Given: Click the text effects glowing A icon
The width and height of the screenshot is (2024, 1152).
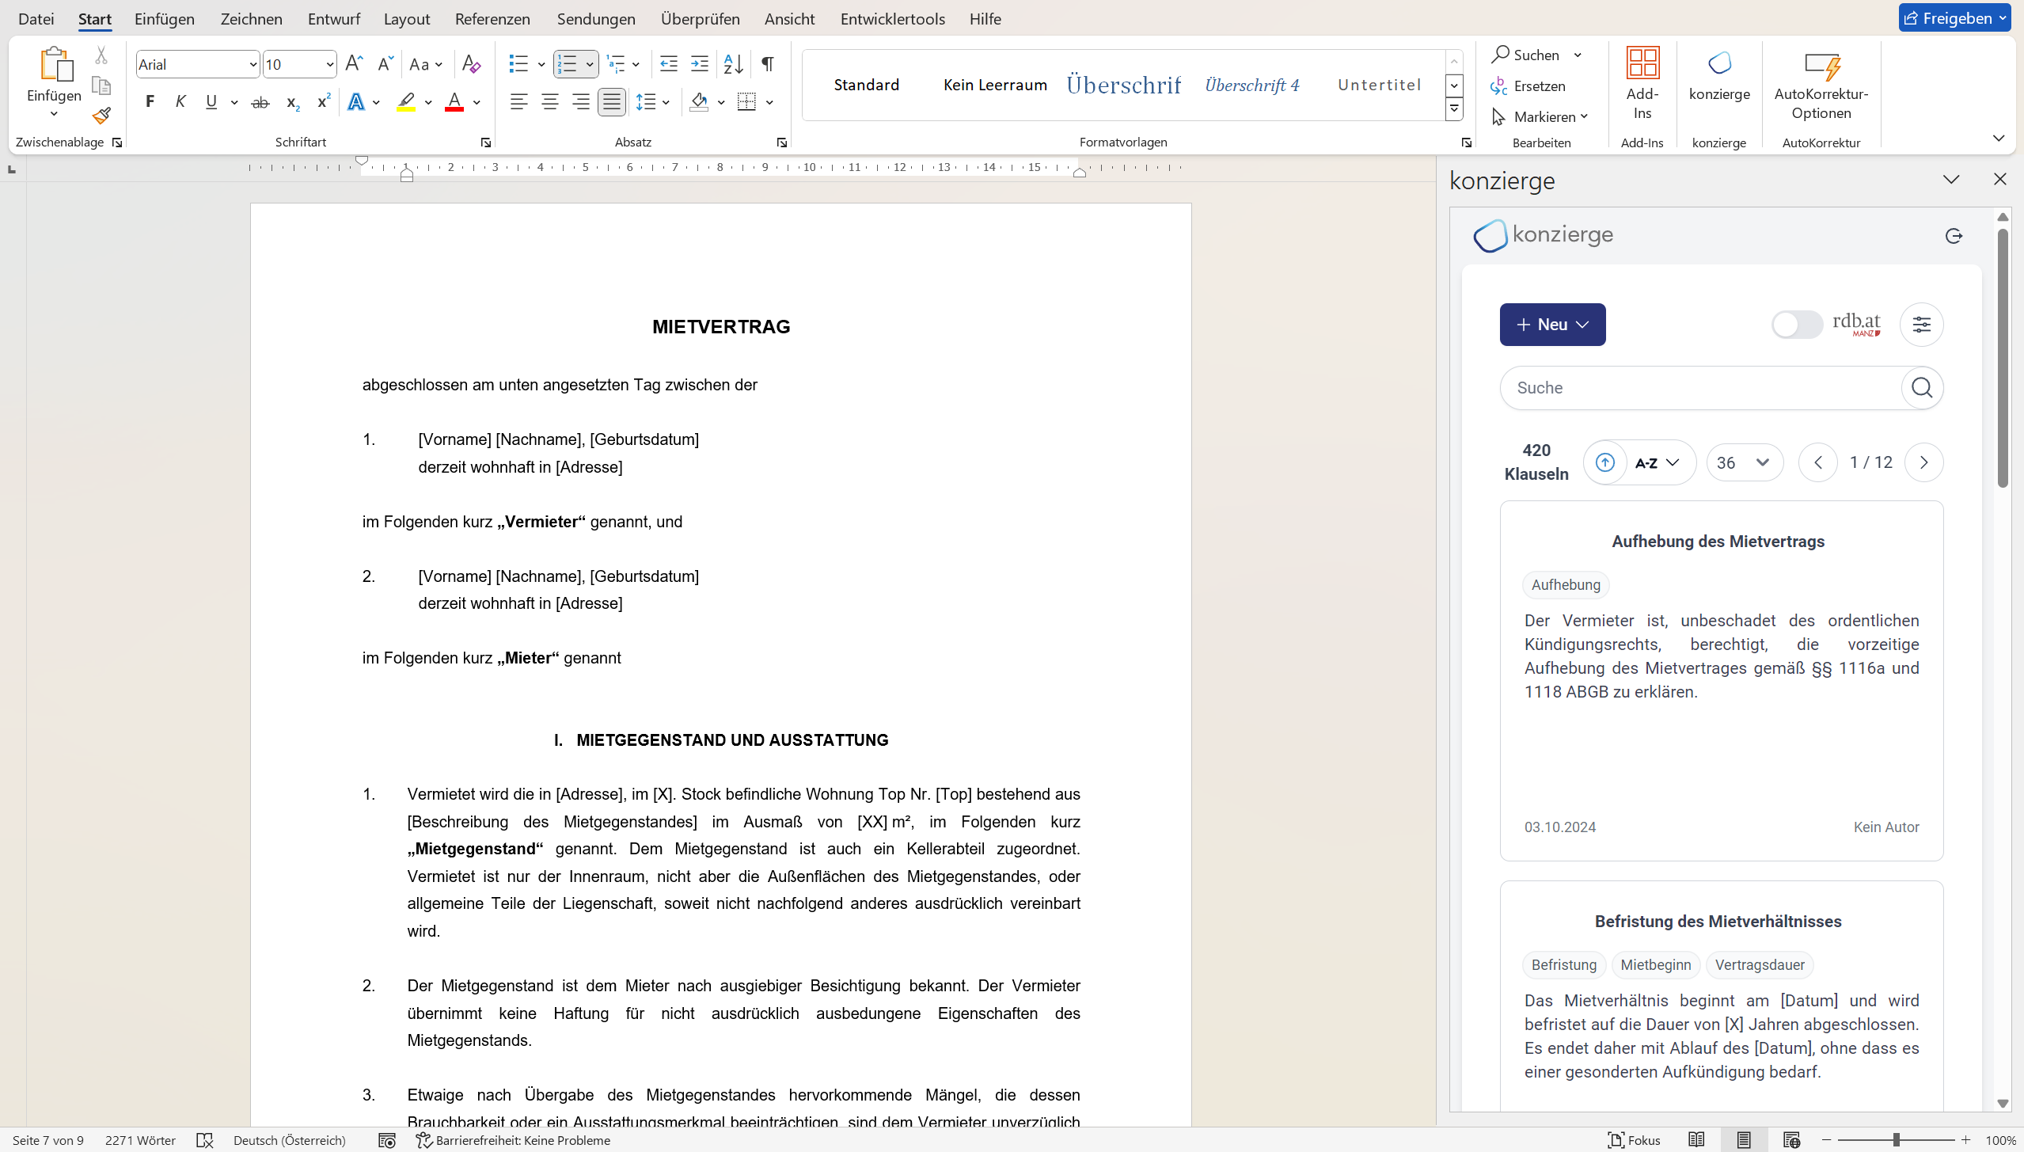Looking at the screenshot, I should pos(356,102).
